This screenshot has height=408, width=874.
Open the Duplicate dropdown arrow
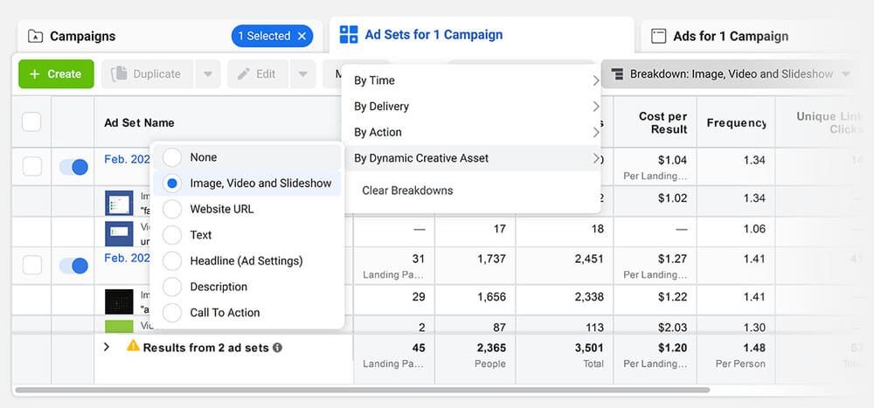pos(208,74)
